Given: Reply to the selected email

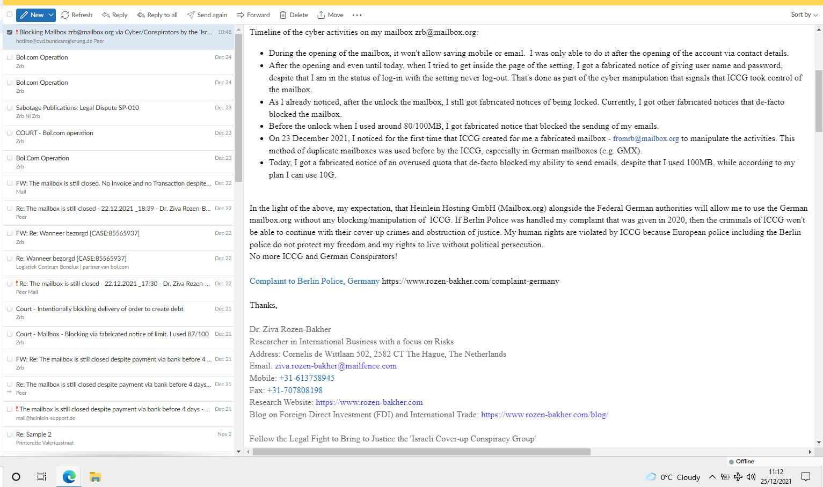Looking at the screenshot, I should coord(115,15).
